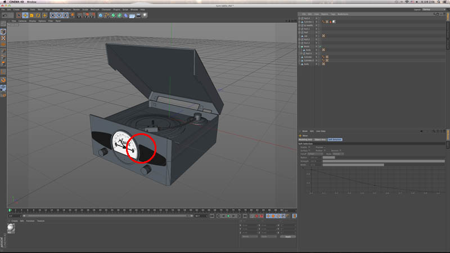The width and height of the screenshot is (450, 253).
Task: Expand the first Null.4 object
Action: pos(299,19)
